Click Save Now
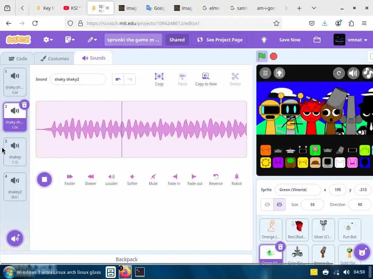The width and height of the screenshot is (373, 279). [290, 40]
